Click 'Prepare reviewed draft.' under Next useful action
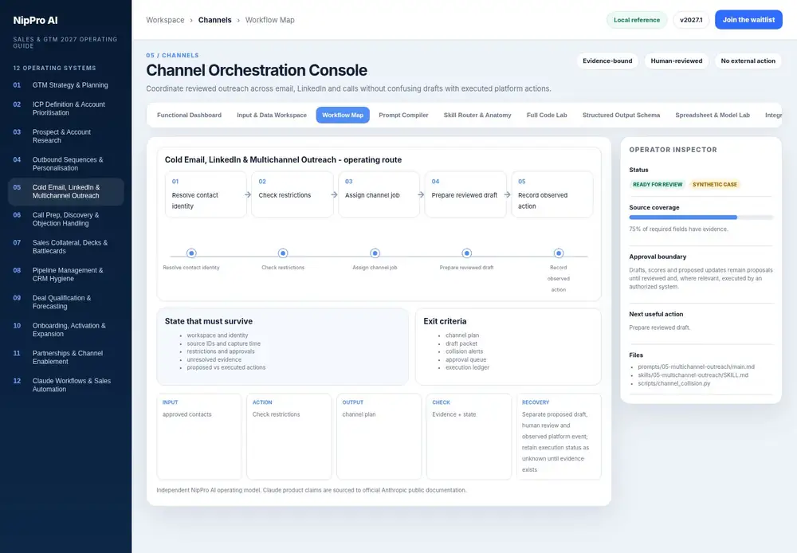This screenshot has width=797, height=553. click(659, 327)
